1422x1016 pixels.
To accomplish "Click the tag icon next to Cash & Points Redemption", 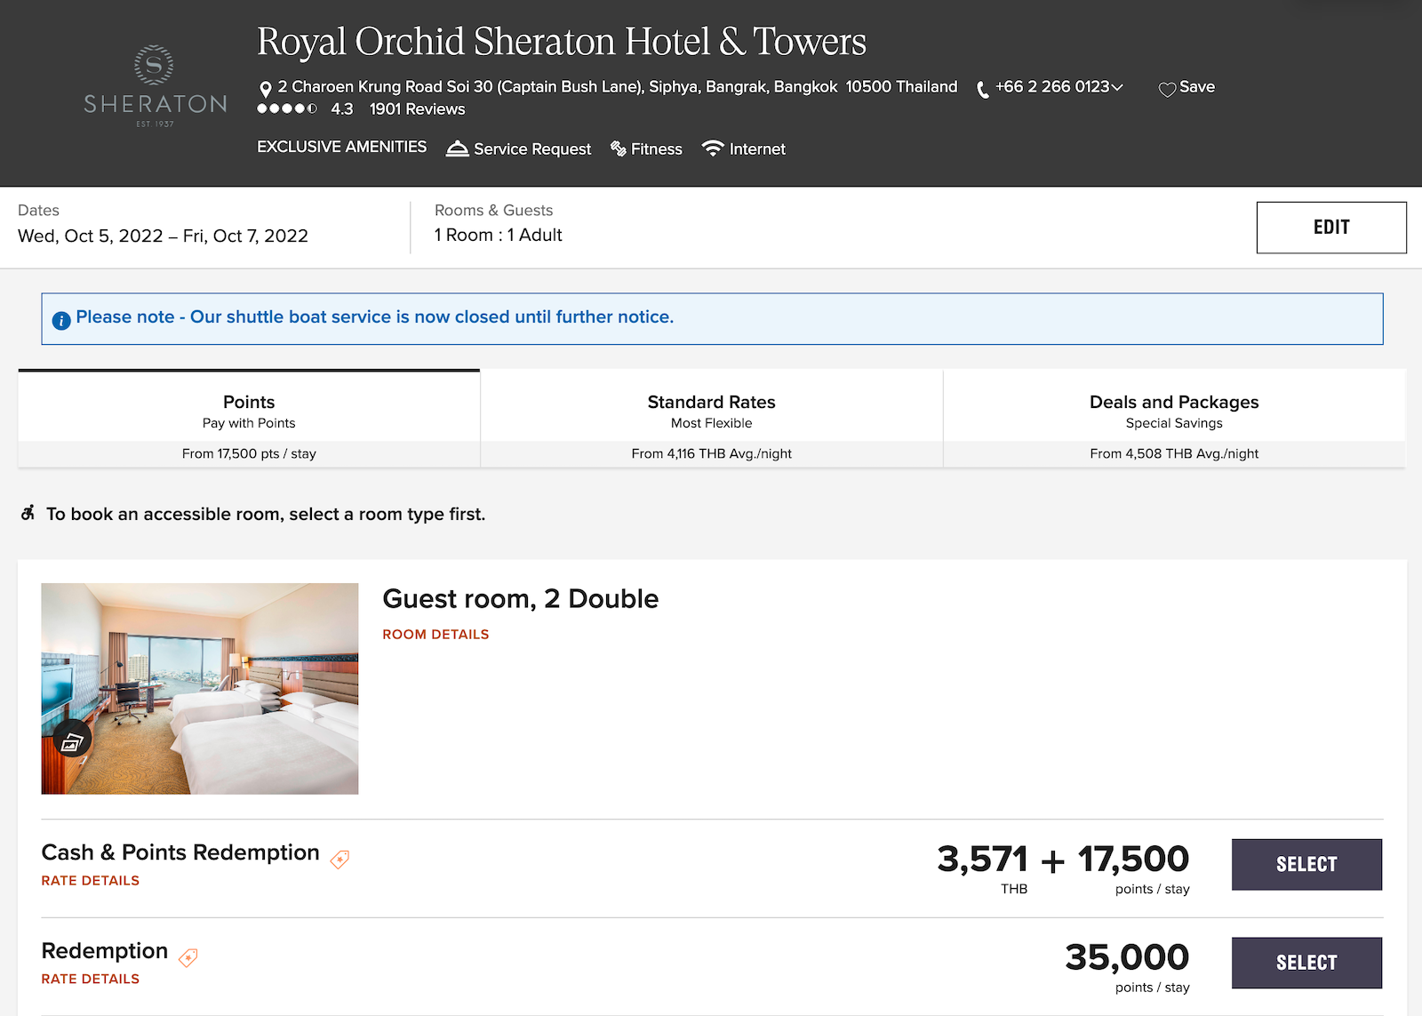I will pyautogui.click(x=340, y=859).
